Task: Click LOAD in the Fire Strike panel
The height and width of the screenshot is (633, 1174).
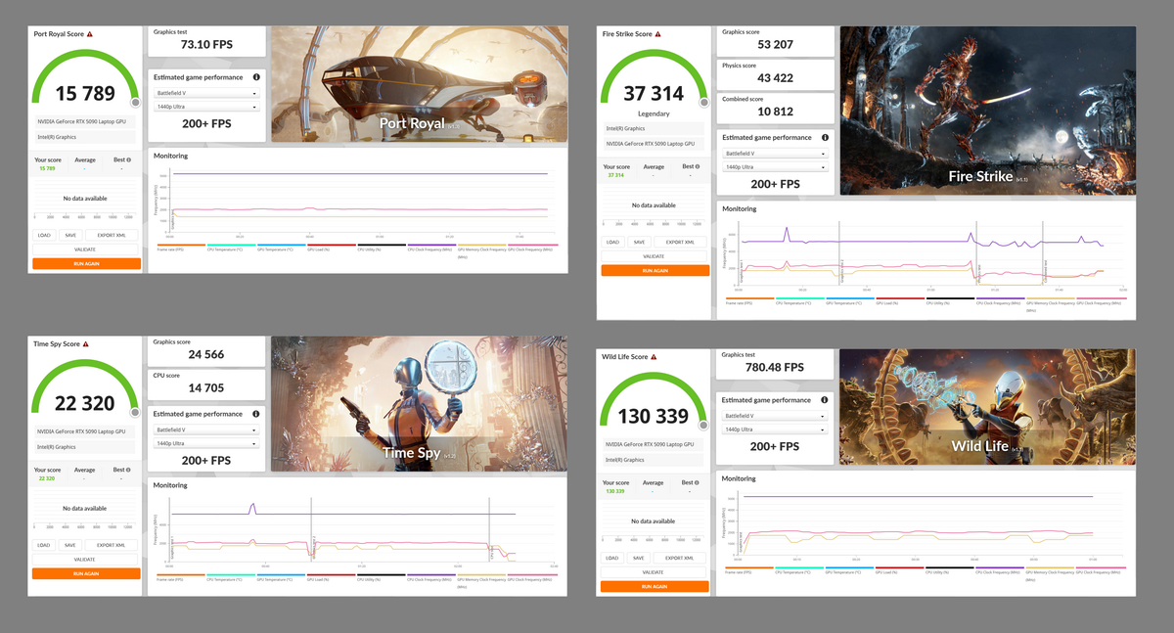Action: point(612,242)
